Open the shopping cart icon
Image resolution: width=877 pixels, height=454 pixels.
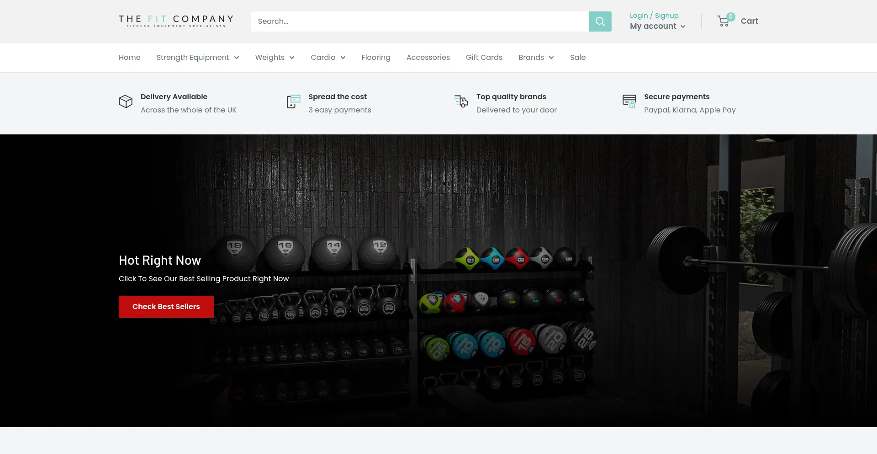723,21
